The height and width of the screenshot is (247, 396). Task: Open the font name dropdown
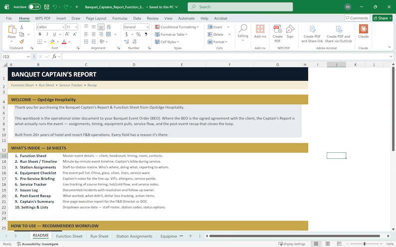tap(63, 27)
